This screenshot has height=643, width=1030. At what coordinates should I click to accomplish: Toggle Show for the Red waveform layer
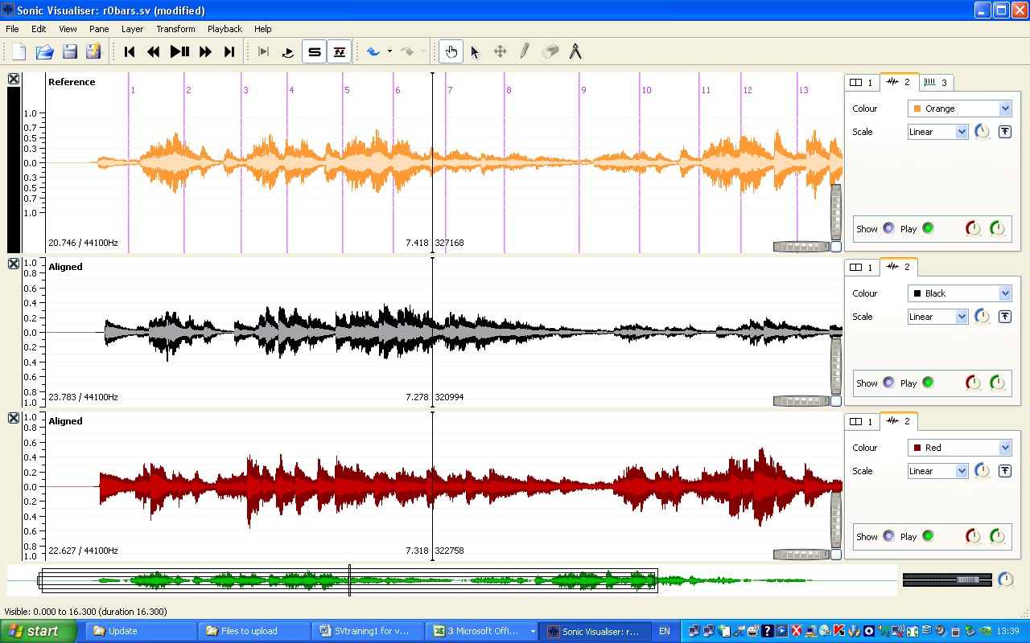(888, 536)
